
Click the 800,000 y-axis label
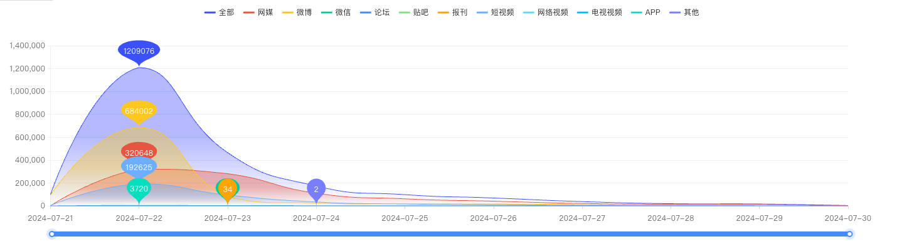tap(31, 114)
